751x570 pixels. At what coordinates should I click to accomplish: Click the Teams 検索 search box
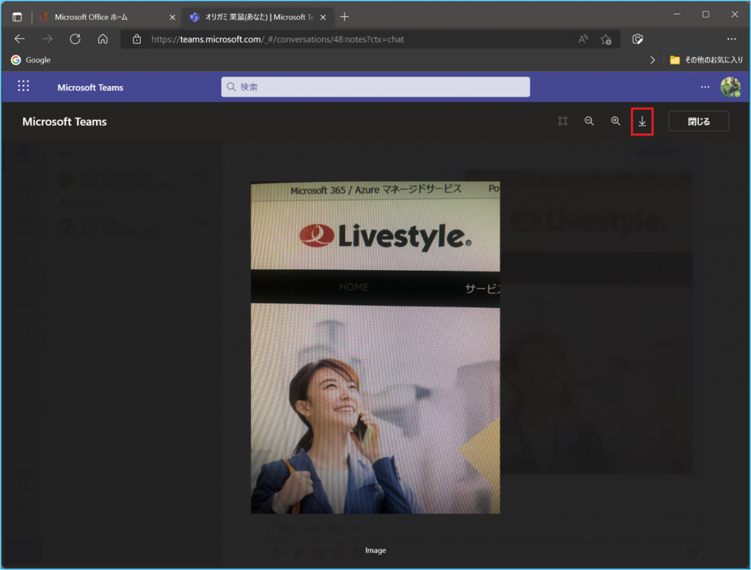375,87
